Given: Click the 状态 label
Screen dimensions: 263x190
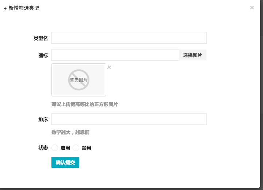Looking at the screenshot, I should pos(43,148).
